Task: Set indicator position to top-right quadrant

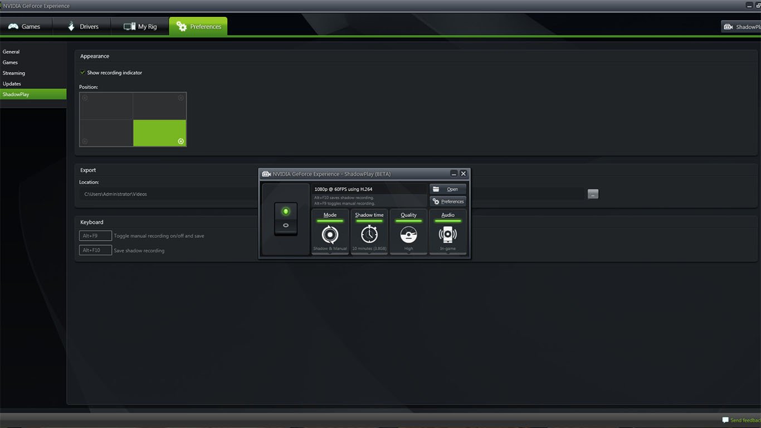Action: pos(159,106)
